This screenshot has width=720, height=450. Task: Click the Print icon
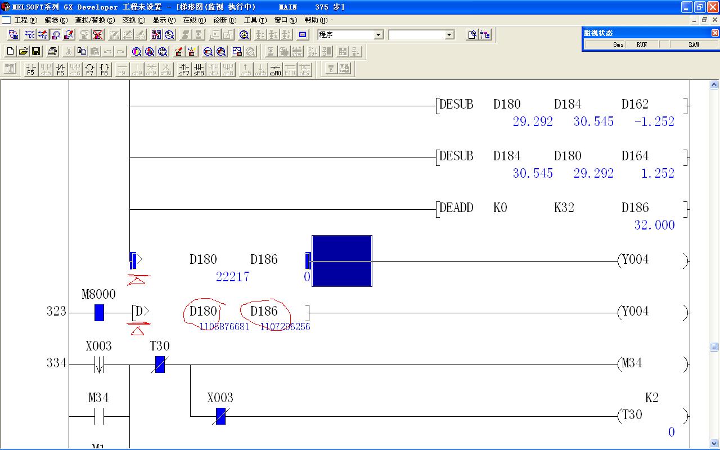(x=52, y=52)
